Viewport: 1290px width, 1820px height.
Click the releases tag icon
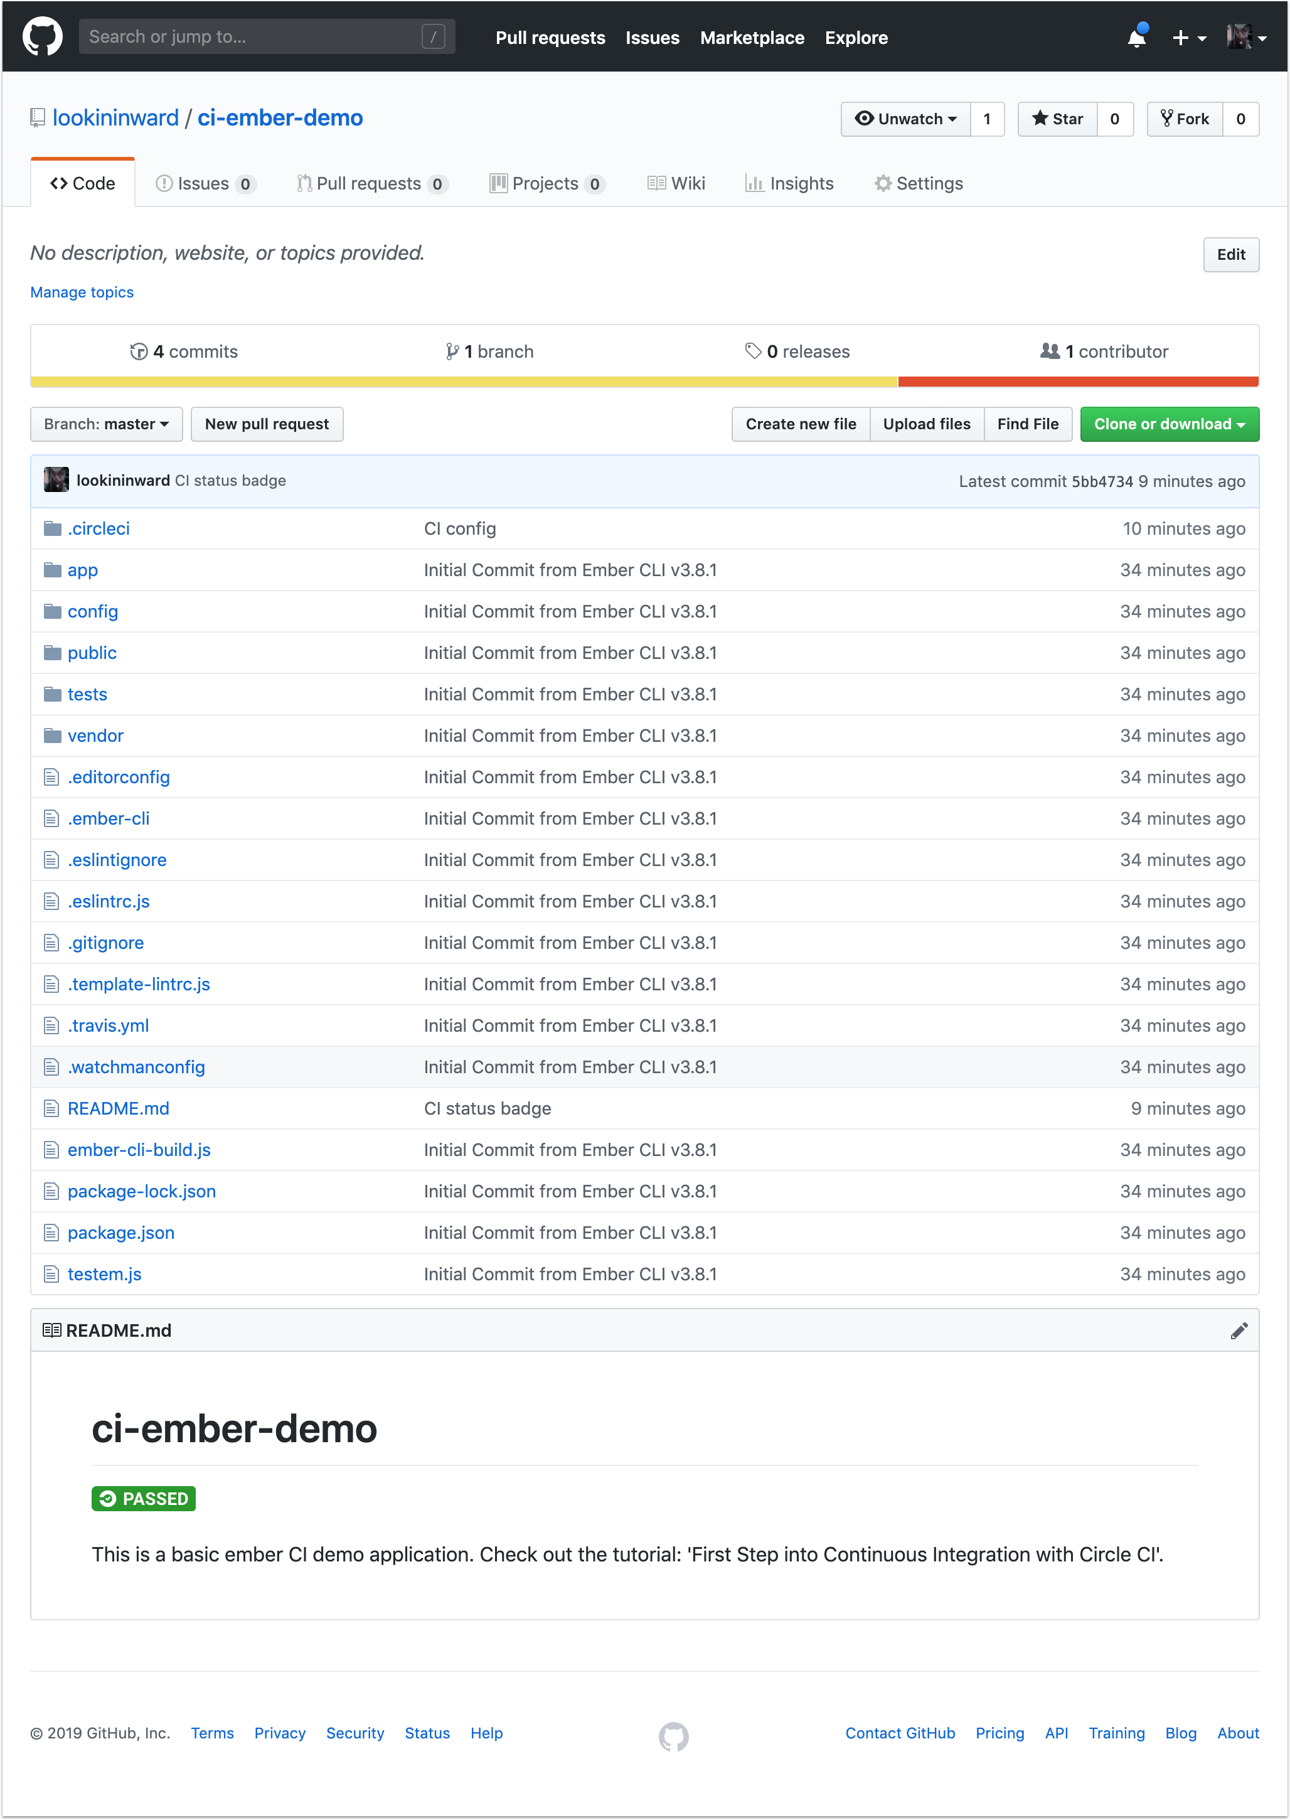pos(755,350)
